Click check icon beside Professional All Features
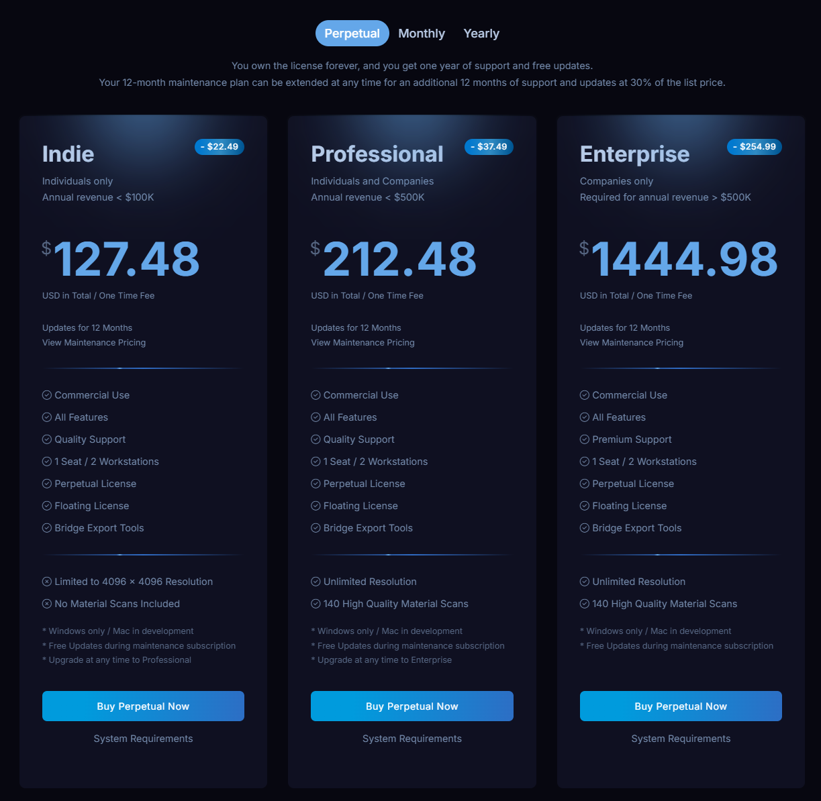This screenshot has height=801, width=821. tap(316, 417)
